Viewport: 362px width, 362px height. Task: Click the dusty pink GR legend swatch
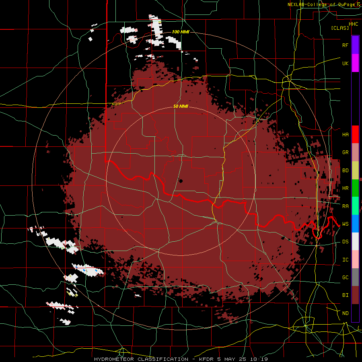tap(355, 152)
